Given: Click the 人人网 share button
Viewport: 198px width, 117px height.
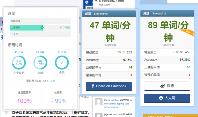Looking at the screenshot, I should tap(167, 98).
